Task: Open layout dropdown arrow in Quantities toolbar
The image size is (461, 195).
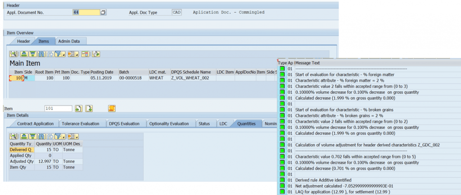Action: click(x=77, y=136)
